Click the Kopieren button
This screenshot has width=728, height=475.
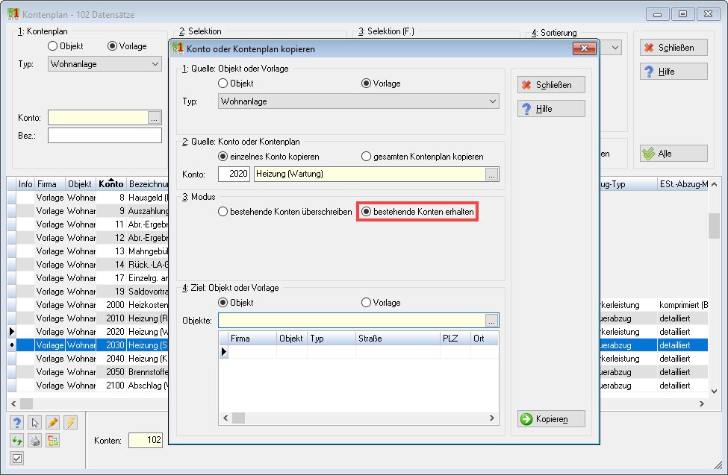(x=551, y=419)
